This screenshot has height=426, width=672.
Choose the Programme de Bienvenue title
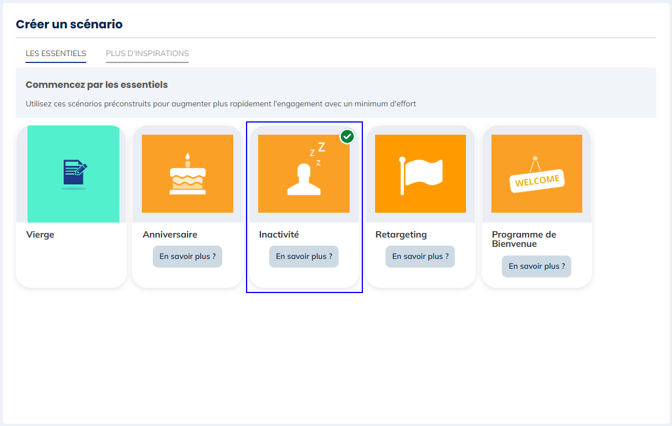[x=524, y=239]
